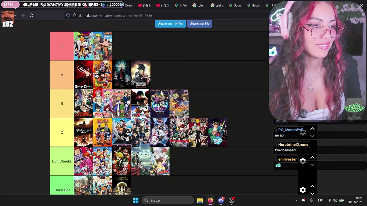367x206 pixels.
Task: Switch to the Google 'cual e' tab
Action: (217, 5)
